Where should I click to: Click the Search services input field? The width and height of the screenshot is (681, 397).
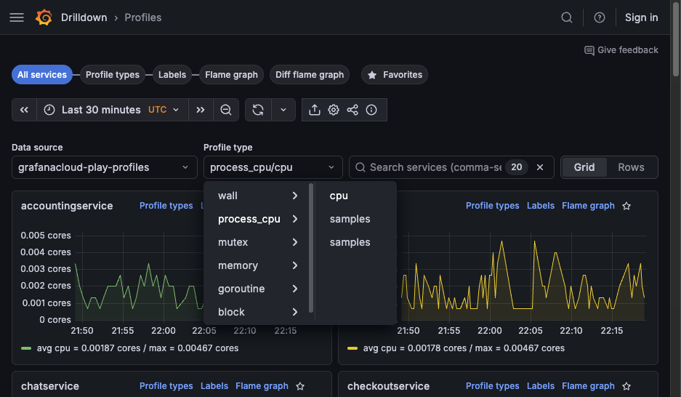(435, 167)
